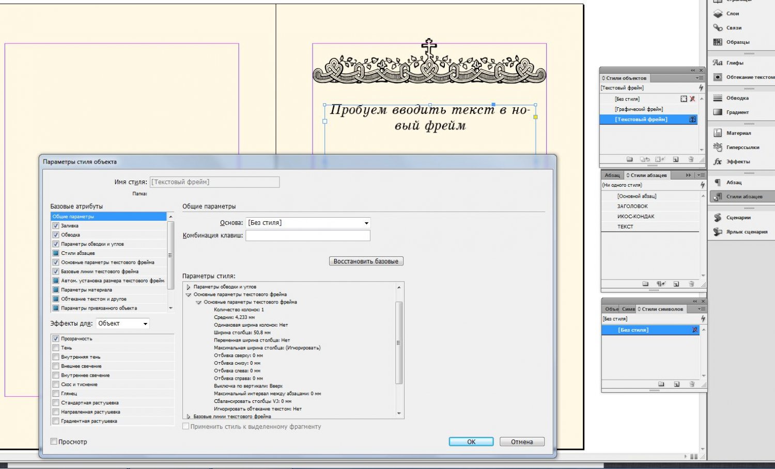Click new style icon in Стили символов panel

(676, 384)
